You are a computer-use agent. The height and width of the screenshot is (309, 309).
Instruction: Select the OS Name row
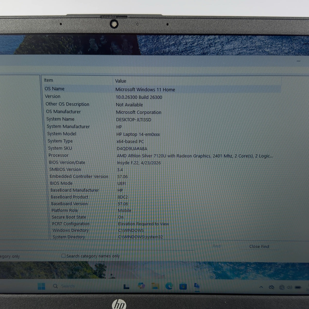(x=162, y=89)
